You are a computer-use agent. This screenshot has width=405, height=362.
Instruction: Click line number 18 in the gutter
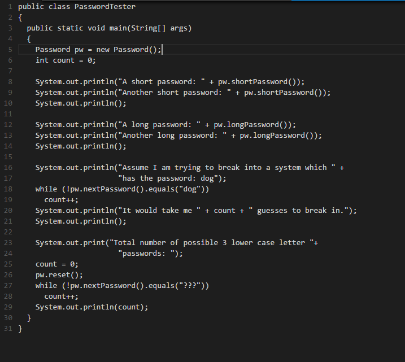point(8,189)
